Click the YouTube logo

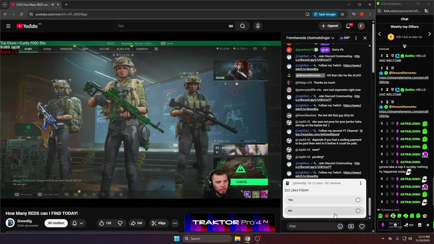click(27, 26)
